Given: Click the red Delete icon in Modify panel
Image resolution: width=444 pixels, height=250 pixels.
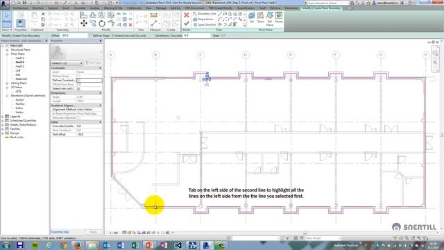Looking at the screenshot, I should 130,25.
